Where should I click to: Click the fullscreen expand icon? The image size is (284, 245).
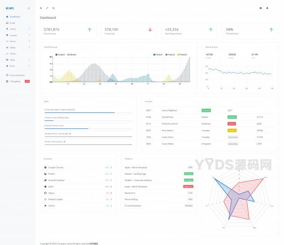[47, 8]
